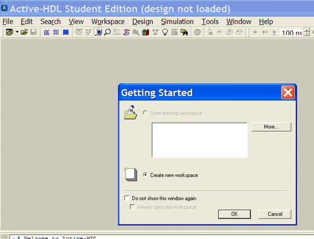The height and width of the screenshot is (239, 314).
Task: Check Always open last workspace
Action: (133, 207)
